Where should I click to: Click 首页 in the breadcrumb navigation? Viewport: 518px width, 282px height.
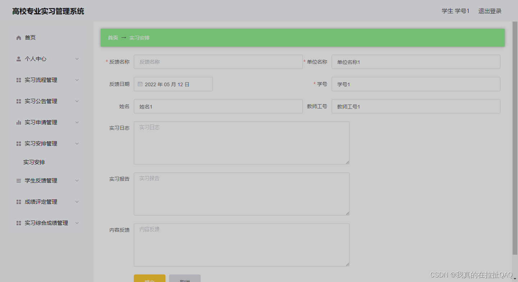click(x=113, y=37)
